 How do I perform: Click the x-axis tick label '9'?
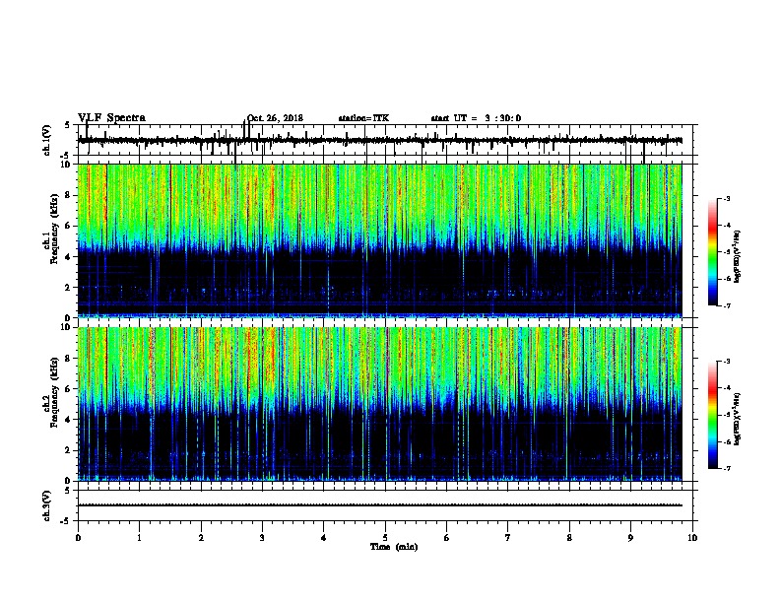(x=630, y=538)
